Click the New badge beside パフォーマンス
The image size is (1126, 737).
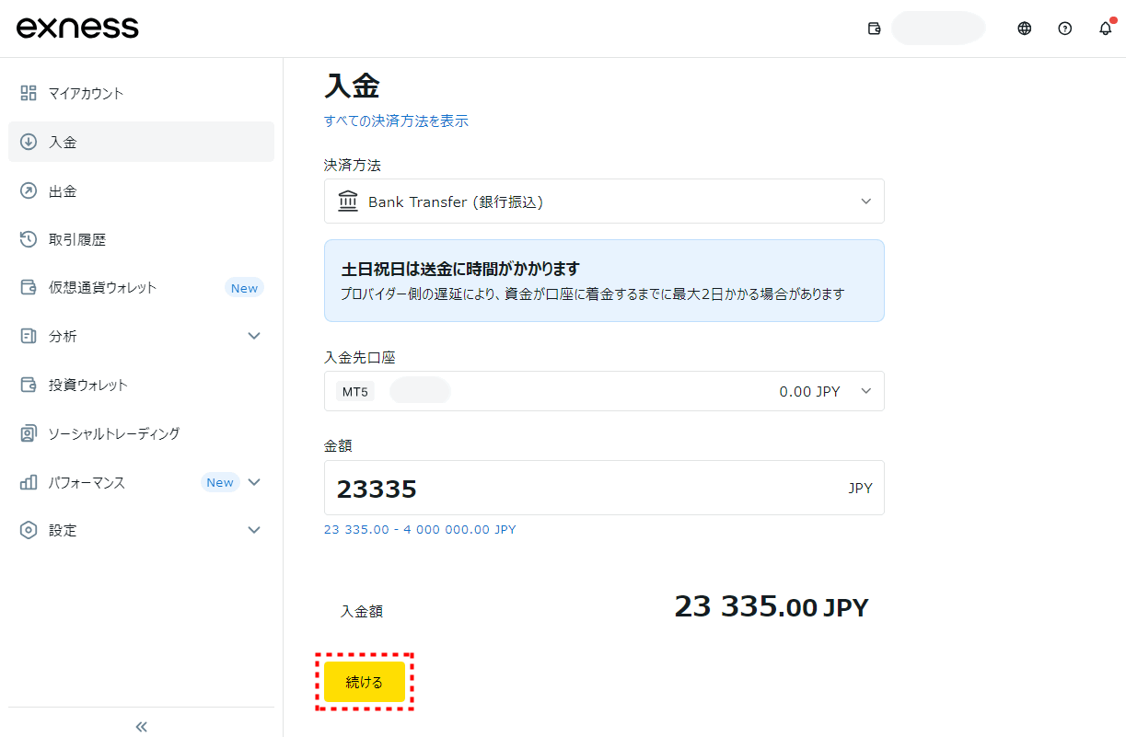(x=220, y=482)
